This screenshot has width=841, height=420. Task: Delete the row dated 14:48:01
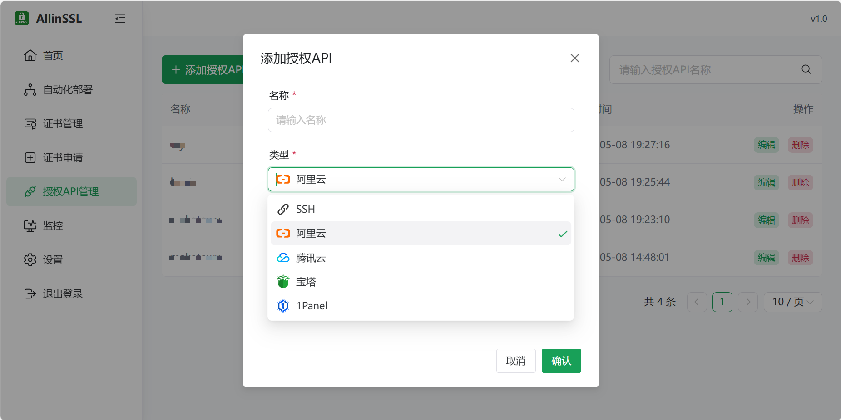pos(800,258)
